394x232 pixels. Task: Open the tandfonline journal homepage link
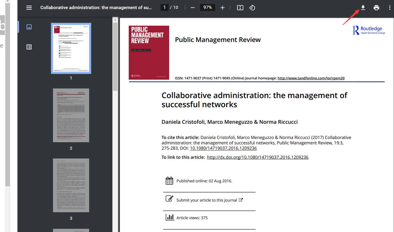[311, 78]
